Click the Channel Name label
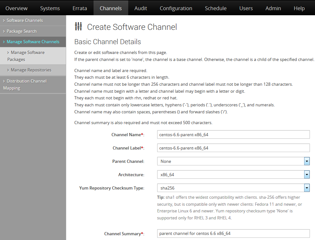Viewport: 315px width, 240px height. pyautogui.click(x=128, y=135)
